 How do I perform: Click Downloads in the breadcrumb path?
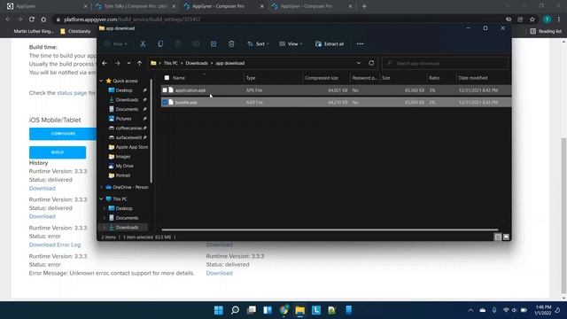[197, 63]
